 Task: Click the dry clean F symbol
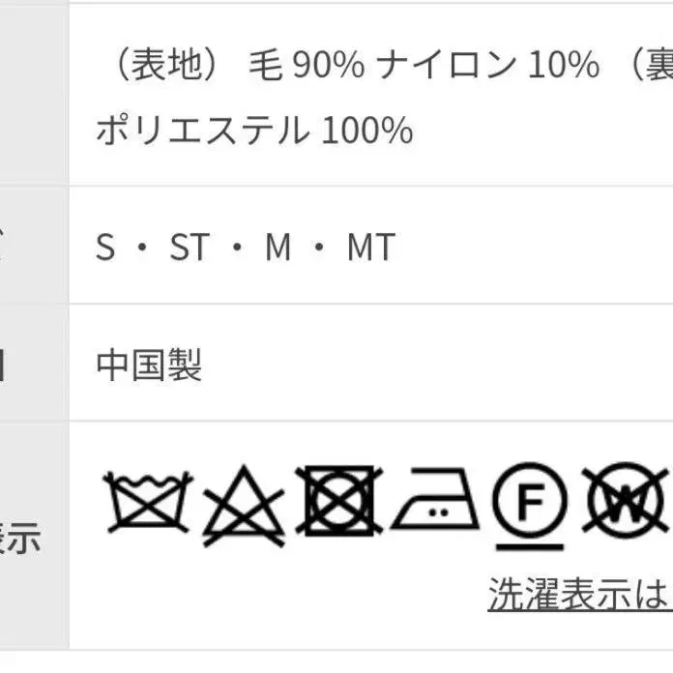pos(527,501)
